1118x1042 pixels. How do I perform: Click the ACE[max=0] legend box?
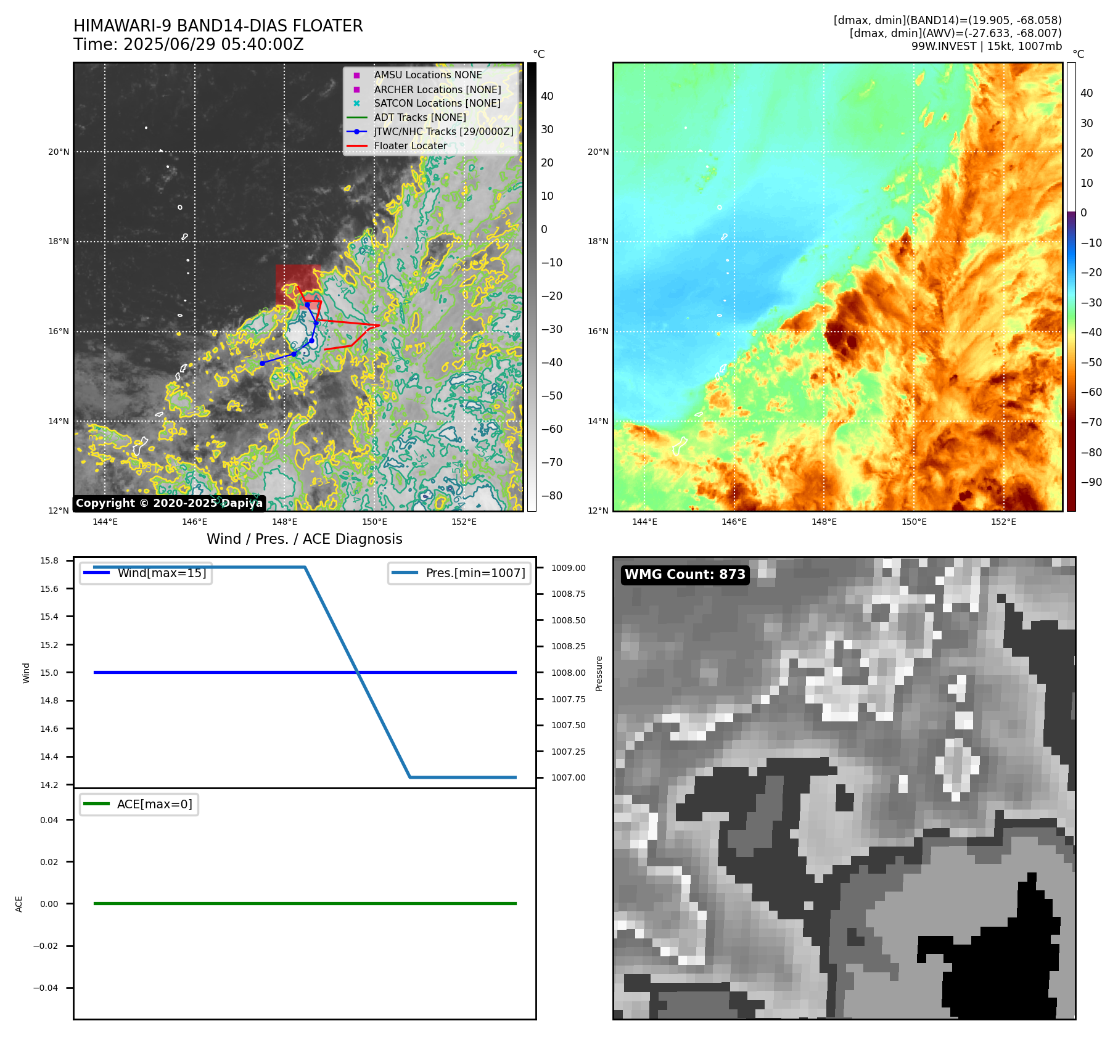(x=139, y=804)
